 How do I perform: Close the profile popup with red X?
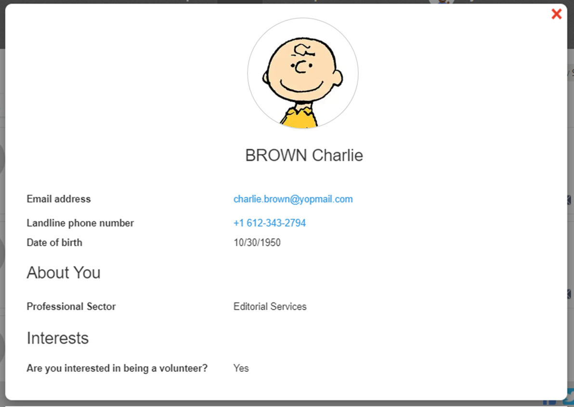click(x=556, y=14)
